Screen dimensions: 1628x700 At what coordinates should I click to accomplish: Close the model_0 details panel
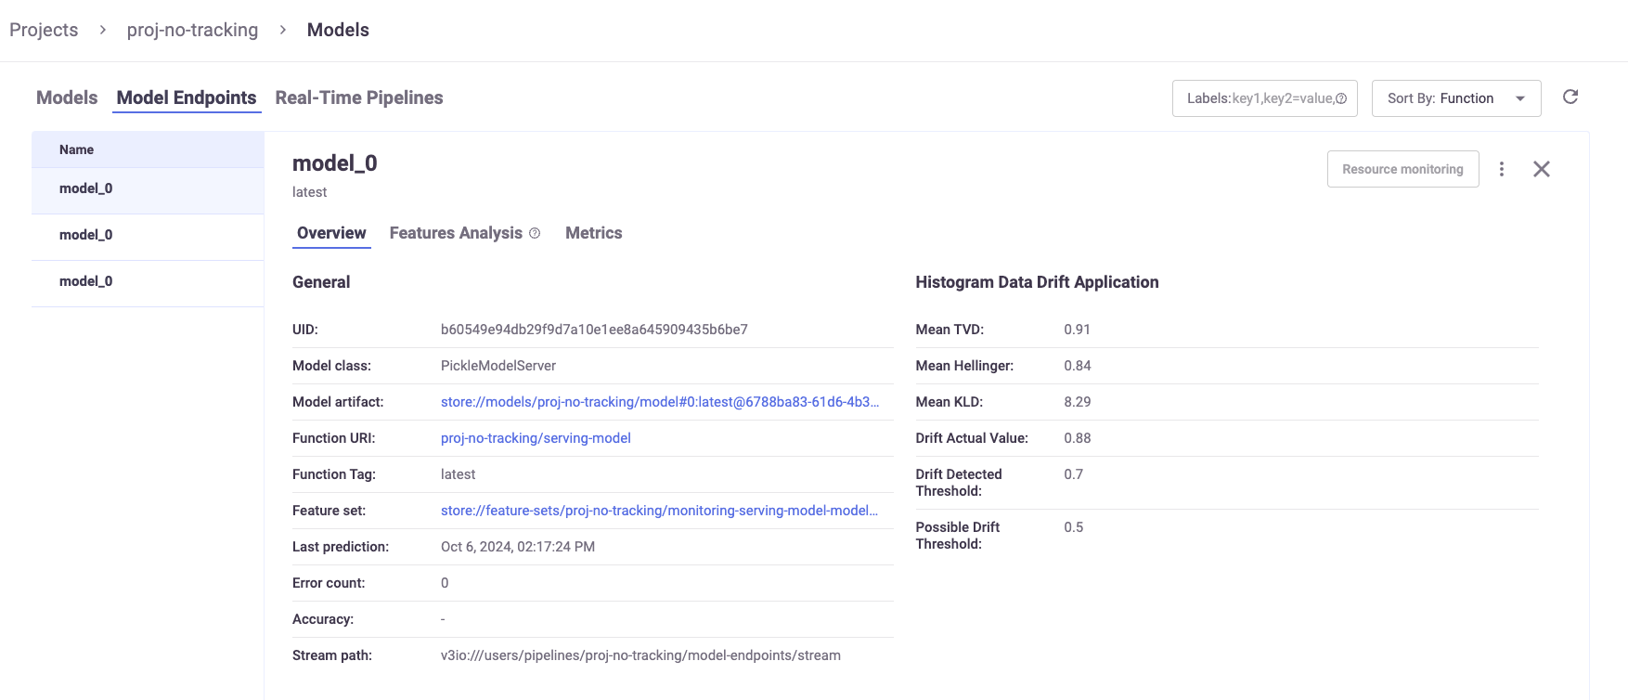click(1542, 169)
